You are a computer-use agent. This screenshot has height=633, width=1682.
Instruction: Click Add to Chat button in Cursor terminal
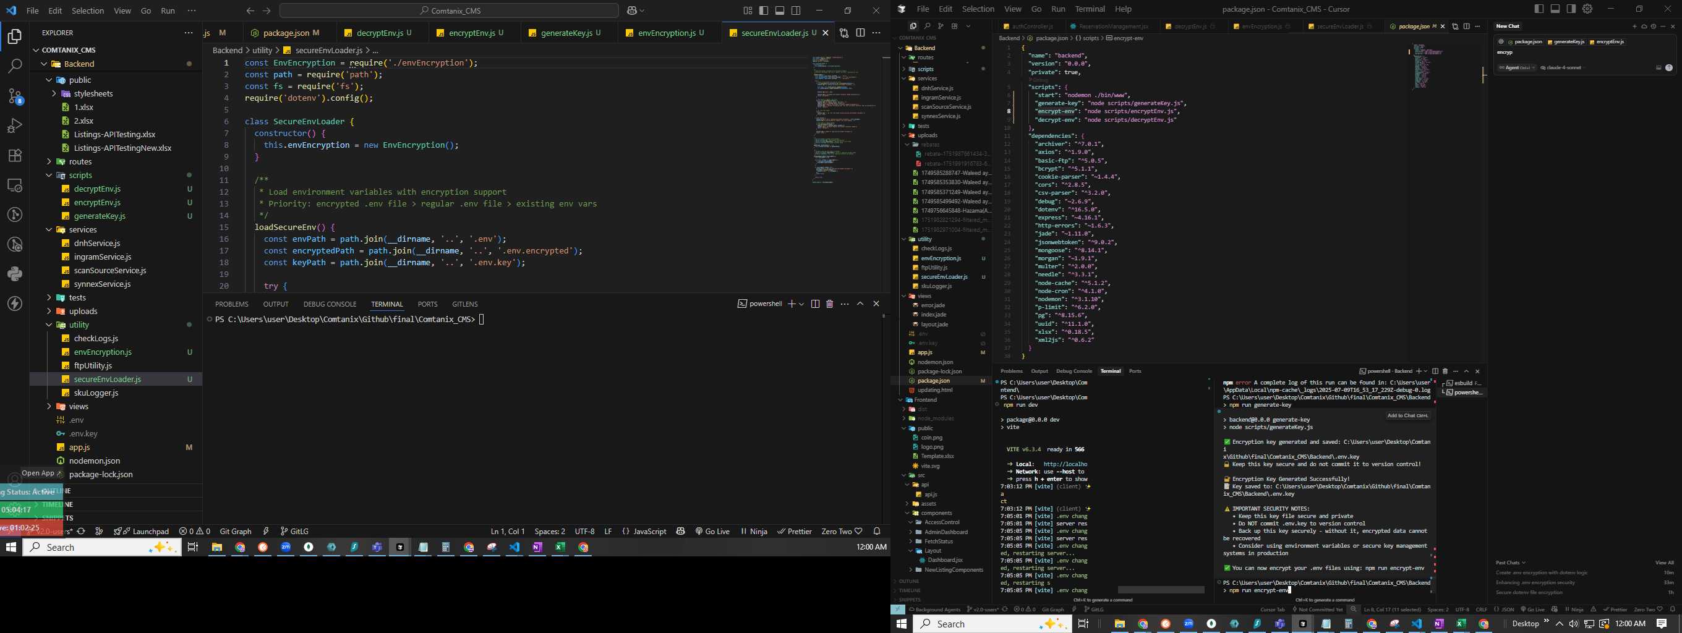click(x=1408, y=415)
